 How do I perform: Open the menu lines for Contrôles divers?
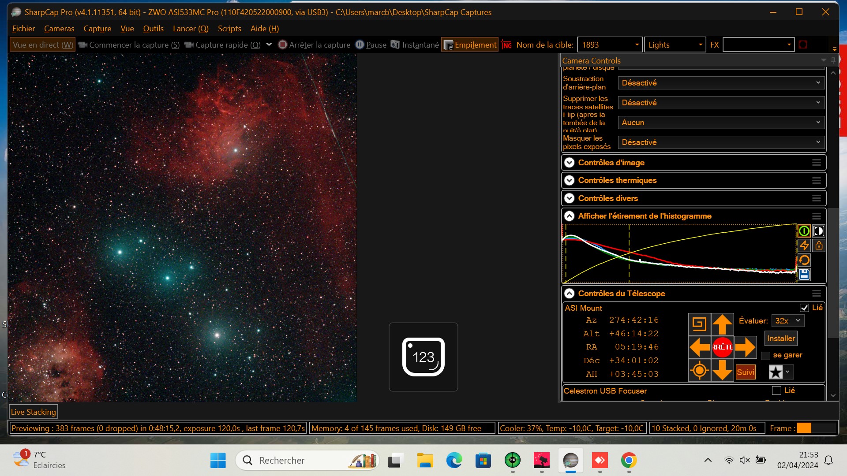[817, 198]
